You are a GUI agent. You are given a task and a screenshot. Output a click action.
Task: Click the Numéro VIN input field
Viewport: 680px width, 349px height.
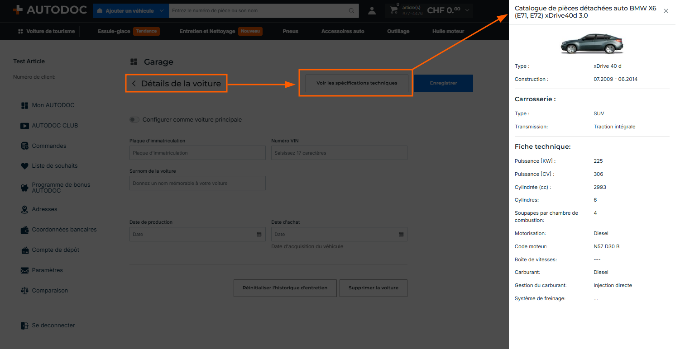coord(339,153)
